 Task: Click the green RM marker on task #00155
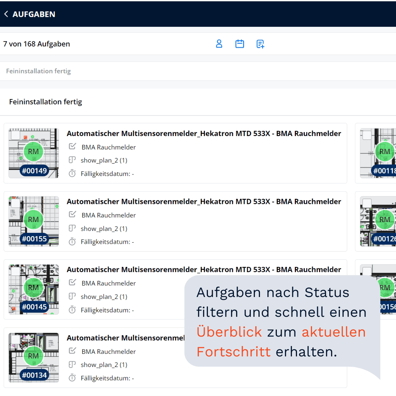pos(33,220)
